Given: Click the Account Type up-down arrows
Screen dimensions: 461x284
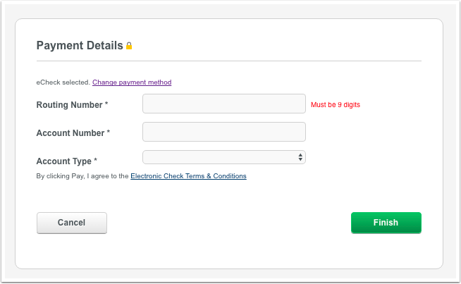Looking at the screenshot, I should click(x=300, y=157).
